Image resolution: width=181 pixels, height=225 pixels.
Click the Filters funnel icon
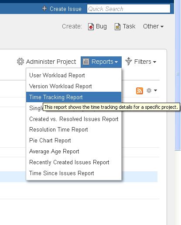(129, 61)
